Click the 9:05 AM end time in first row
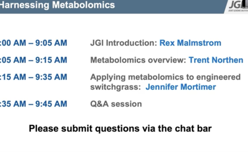Screen dimensions: 248x152 pos(51,43)
